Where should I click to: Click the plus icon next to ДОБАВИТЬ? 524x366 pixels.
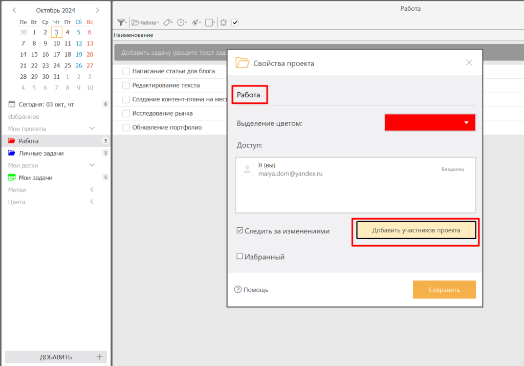click(x=99, y=357)
